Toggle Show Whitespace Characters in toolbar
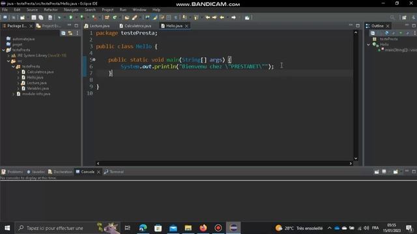 click(175, 18)
